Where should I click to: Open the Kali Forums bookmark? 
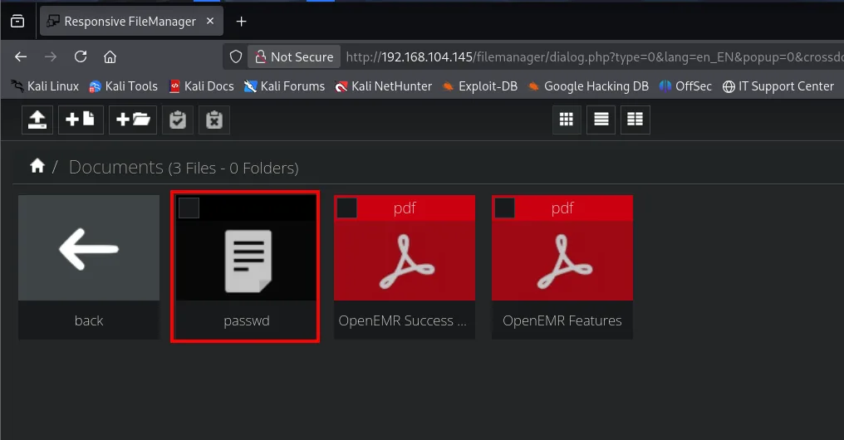click(x=284, y=86)
